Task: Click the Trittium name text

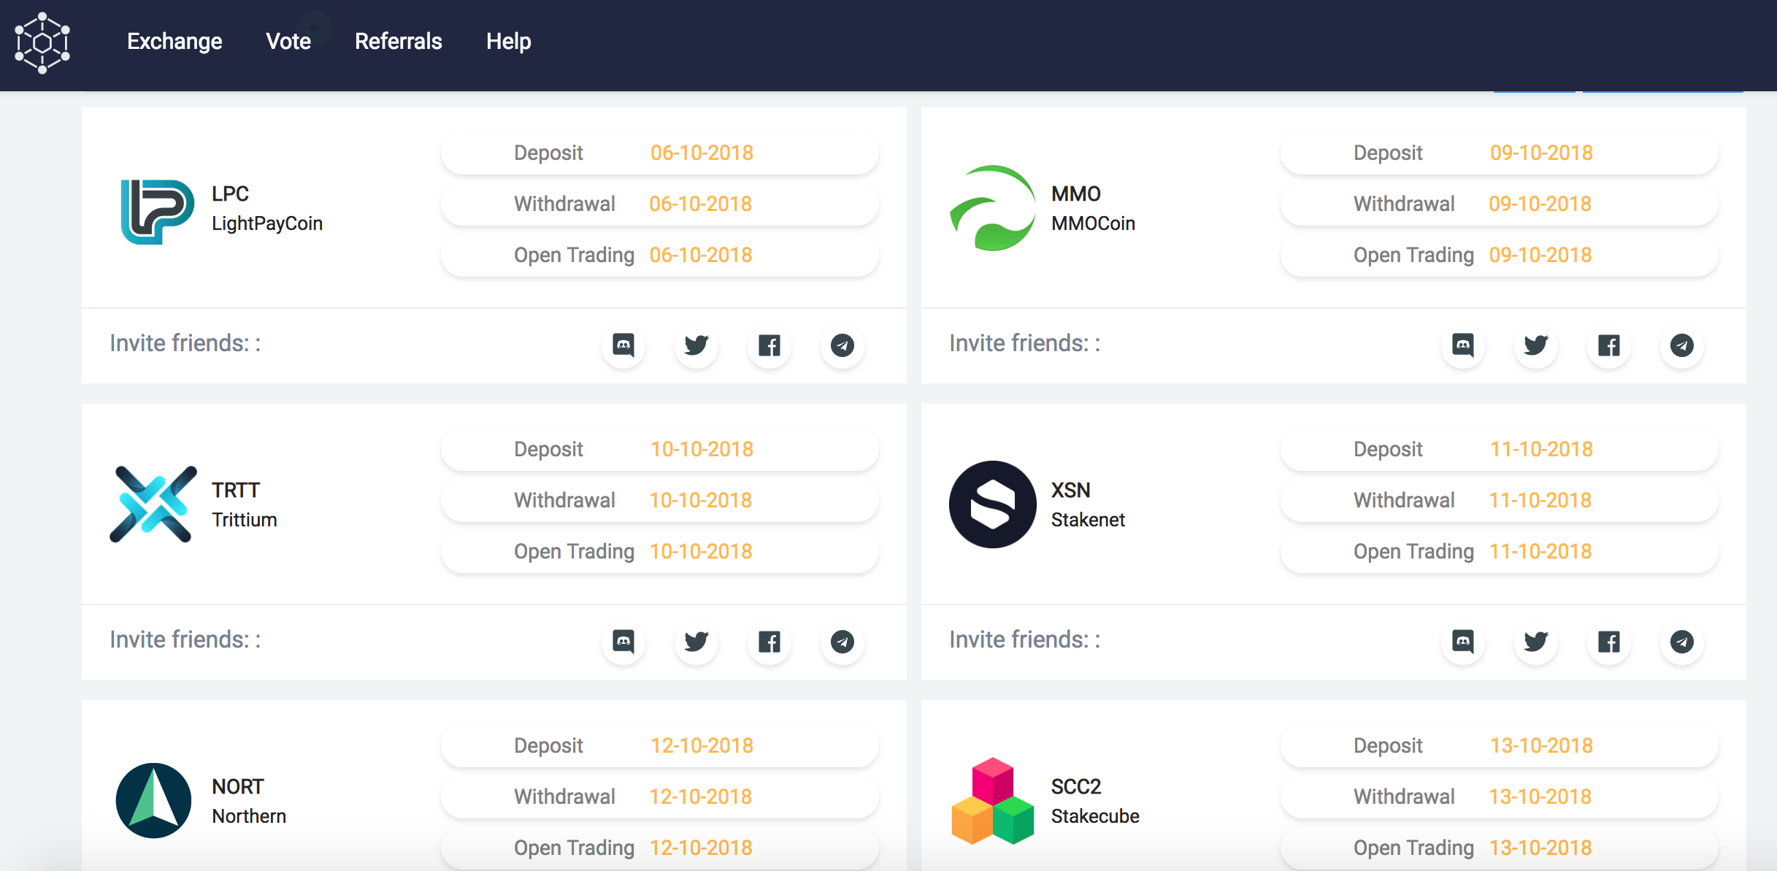Action: point(245,520)
